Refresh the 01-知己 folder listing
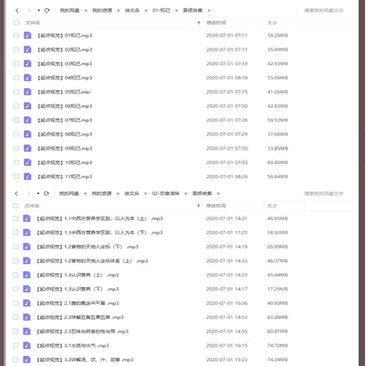The image size is (366, 366). [47, 10]
